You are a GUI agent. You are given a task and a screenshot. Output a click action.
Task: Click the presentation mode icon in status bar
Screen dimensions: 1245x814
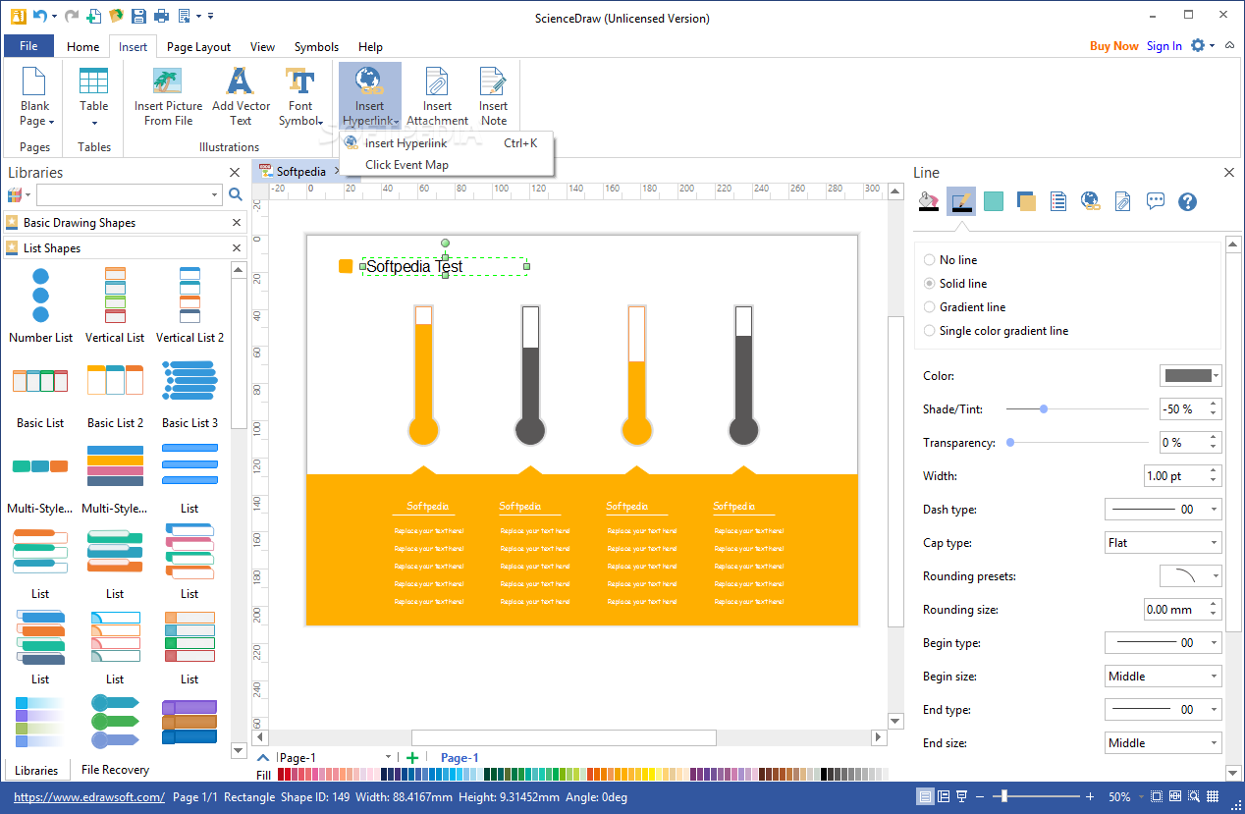(x=962, y=796)
